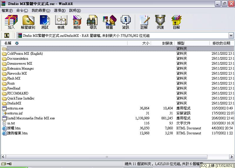
Task: Click the horizontal scrollbar right arrow
Action: (x=231, y=157)
